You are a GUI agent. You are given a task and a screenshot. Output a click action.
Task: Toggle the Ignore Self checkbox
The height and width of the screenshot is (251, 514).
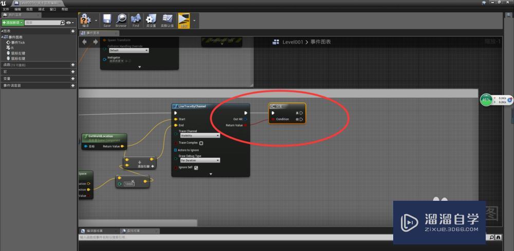[196, 168]
